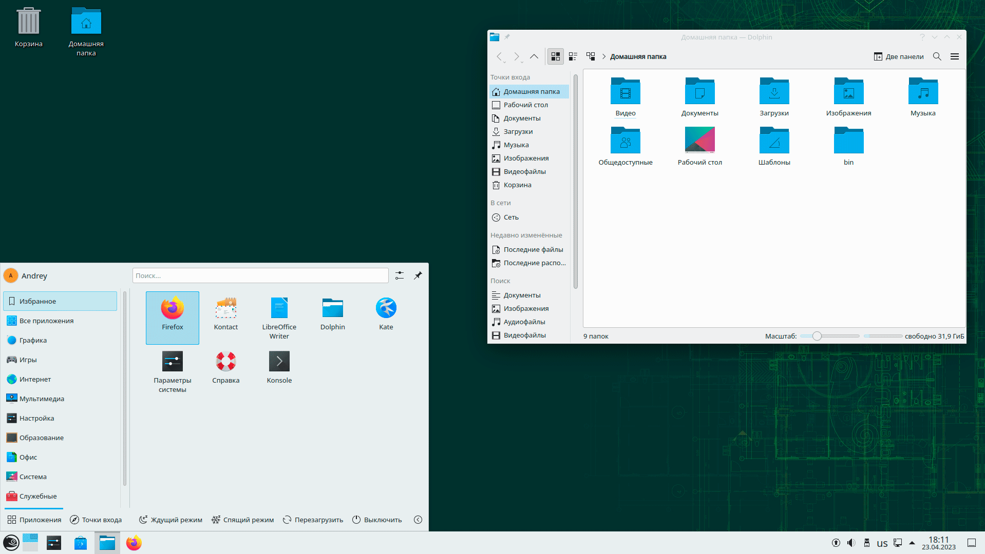Image resolution: width=985 pixels, height=554 pixels.
Task: Start LibreOffice Writer from favorites
Action: 279,318
